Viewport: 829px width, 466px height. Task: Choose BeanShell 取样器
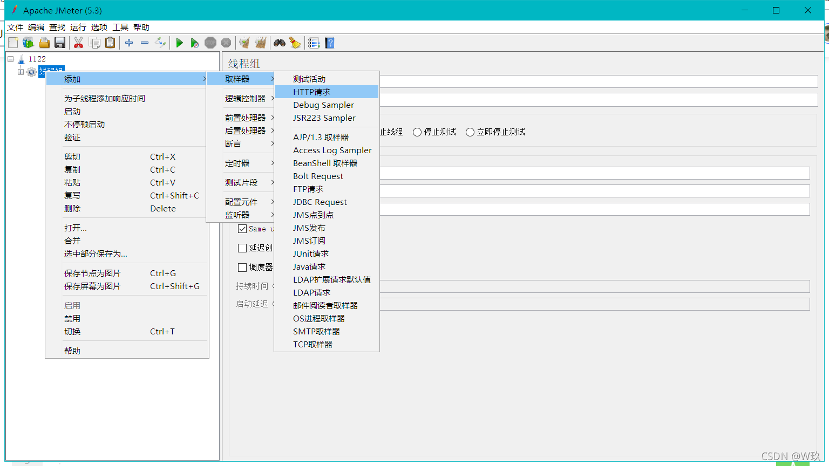click(x=327, y=163)
